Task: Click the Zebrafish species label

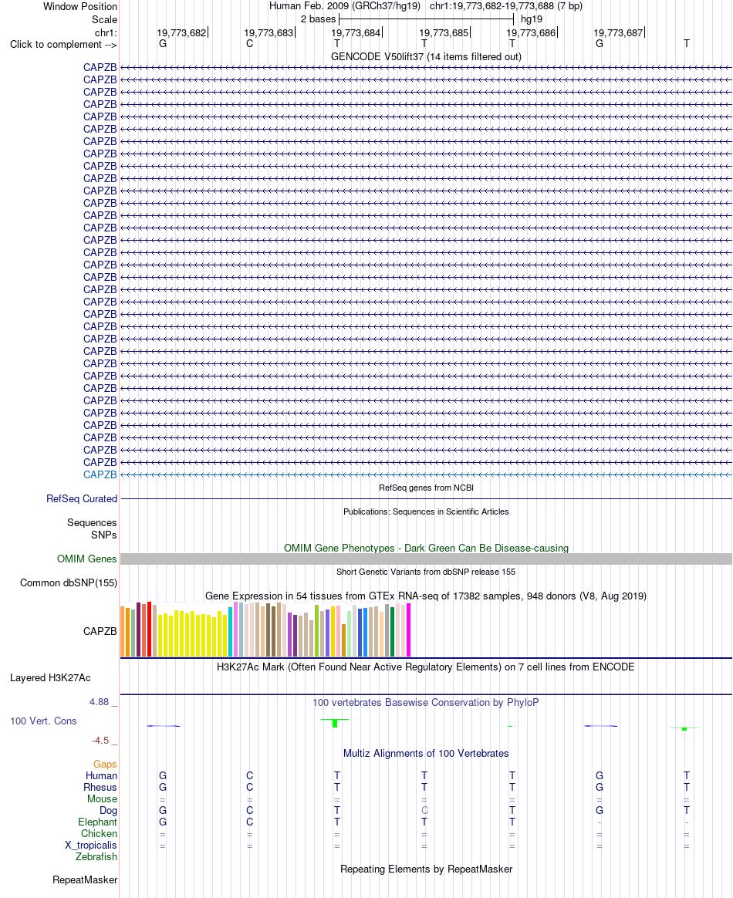Action: 96,857
